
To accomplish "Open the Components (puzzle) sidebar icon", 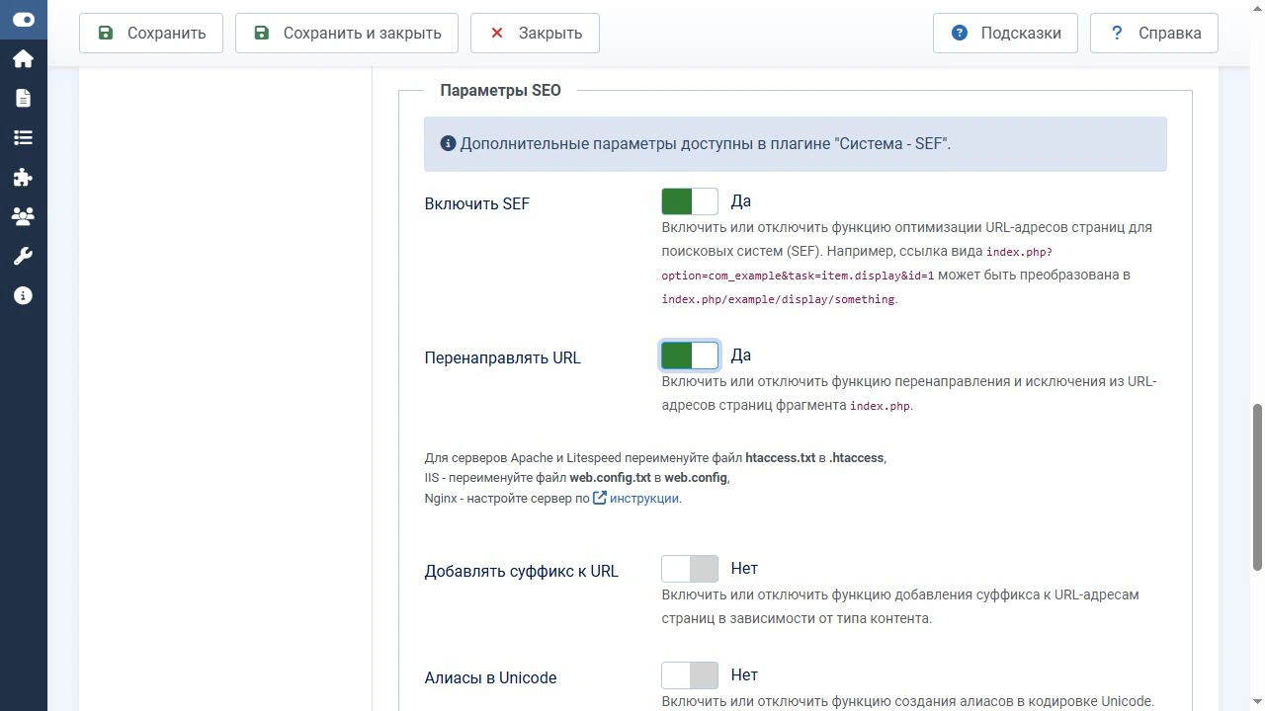I will point(23,177).
